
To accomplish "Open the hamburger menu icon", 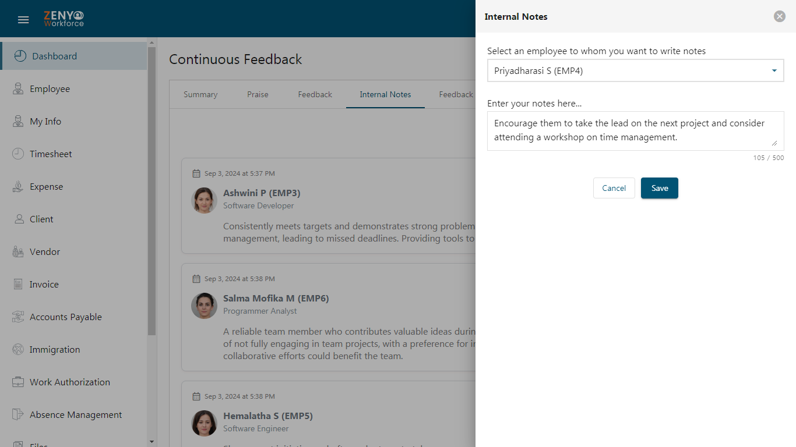I will 23,20.
